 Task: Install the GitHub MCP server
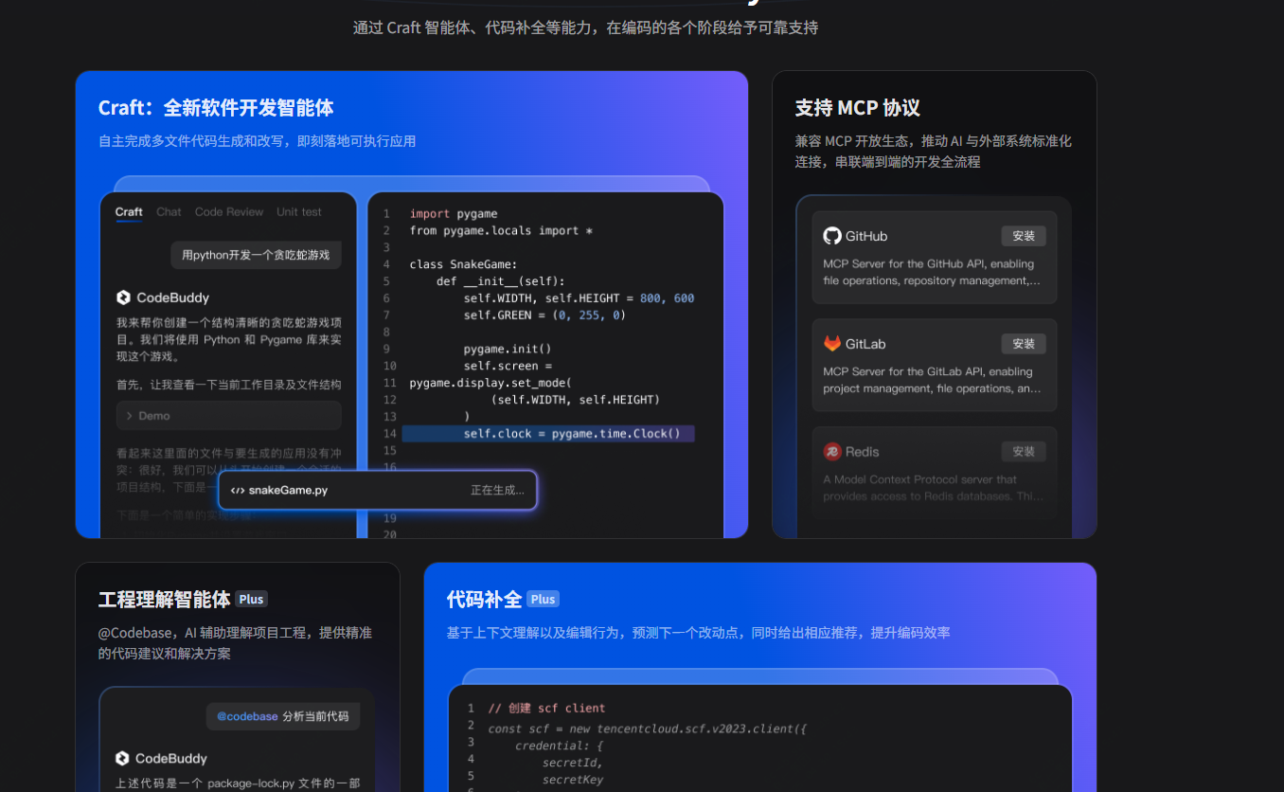(x=1024, y=236)
